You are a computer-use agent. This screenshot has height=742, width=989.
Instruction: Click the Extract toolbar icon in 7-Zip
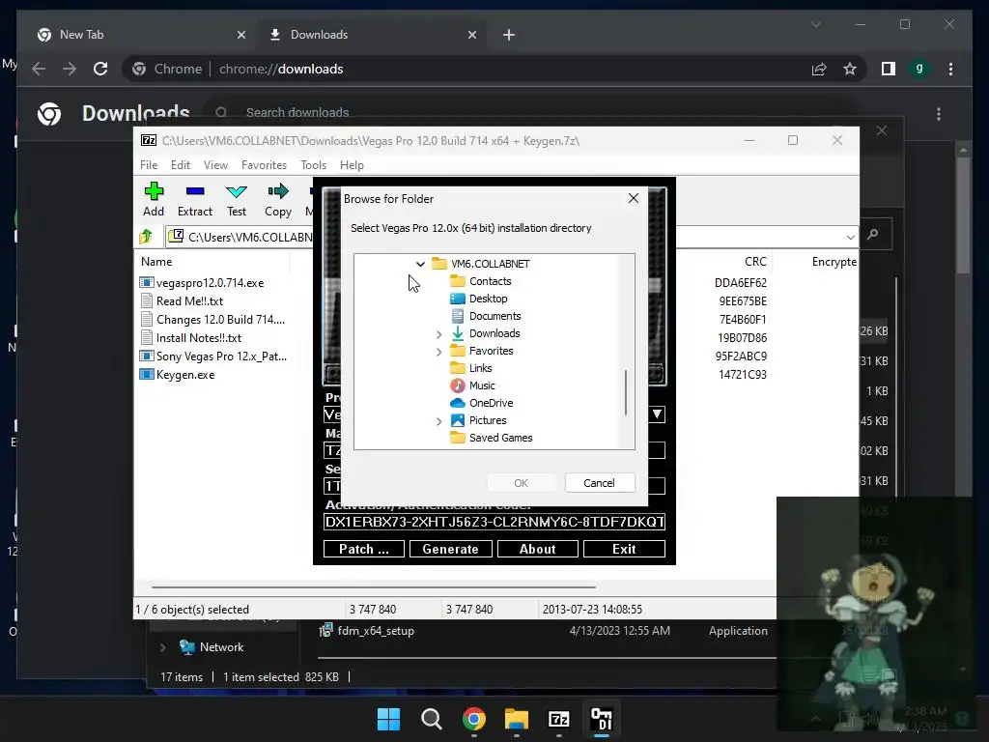click(195, 191)
